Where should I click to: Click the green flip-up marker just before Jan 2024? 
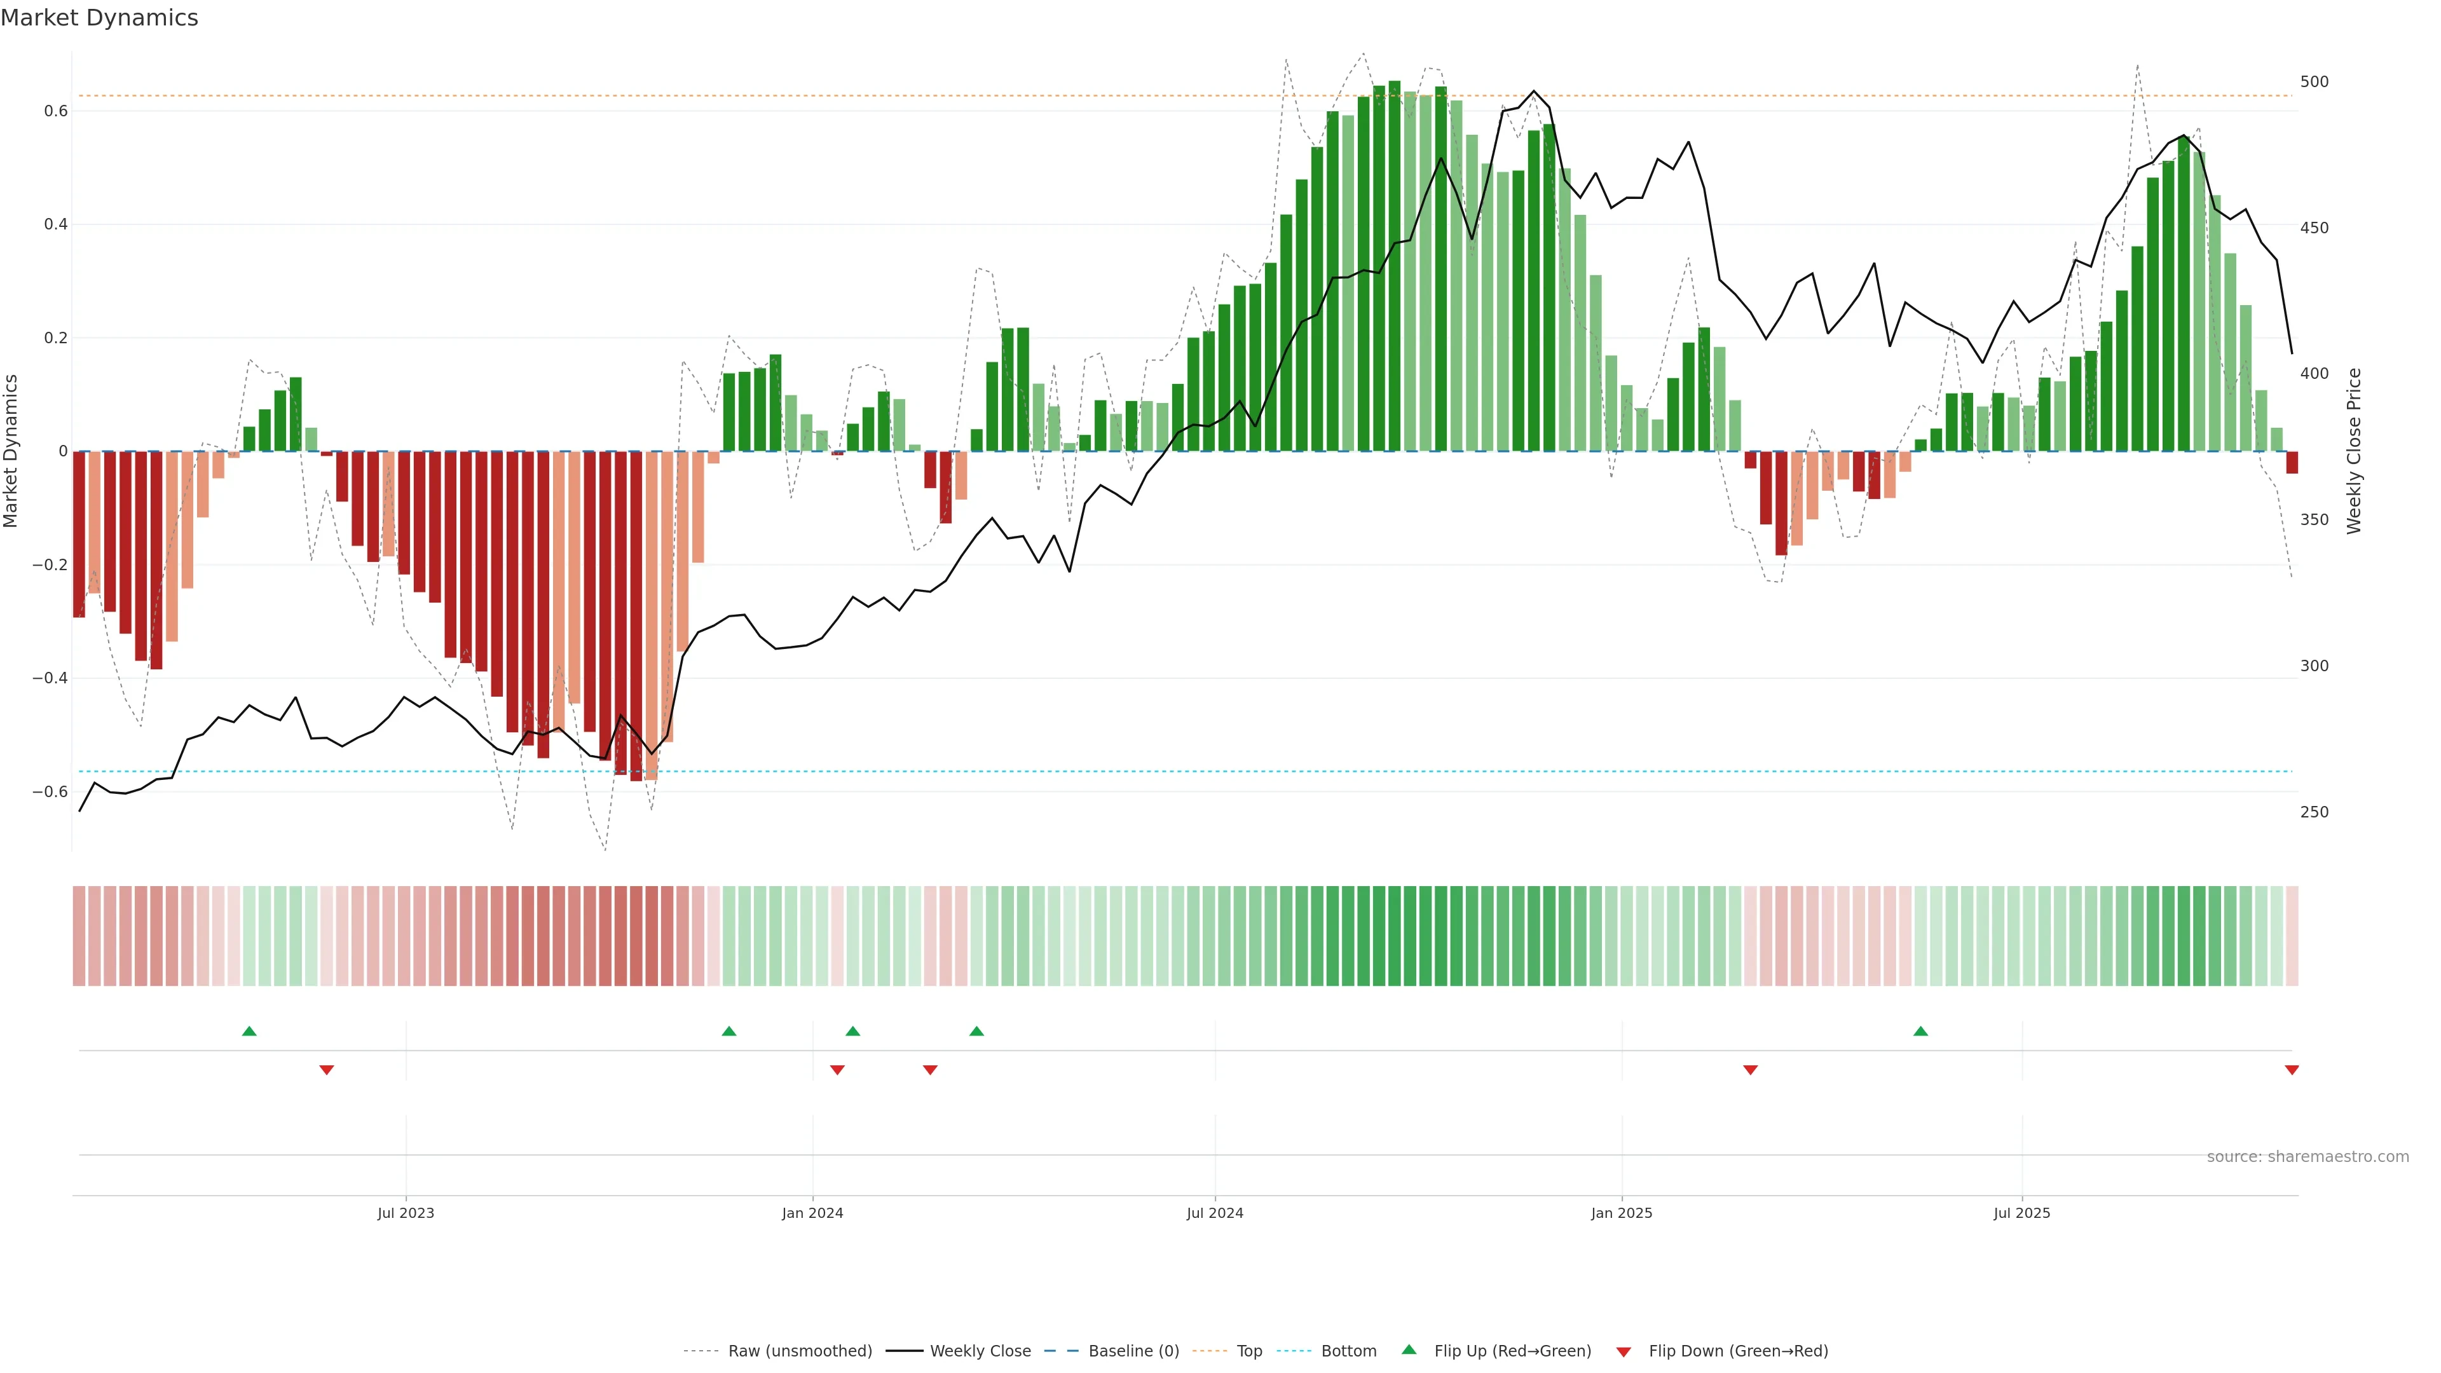click(728, 1031)
